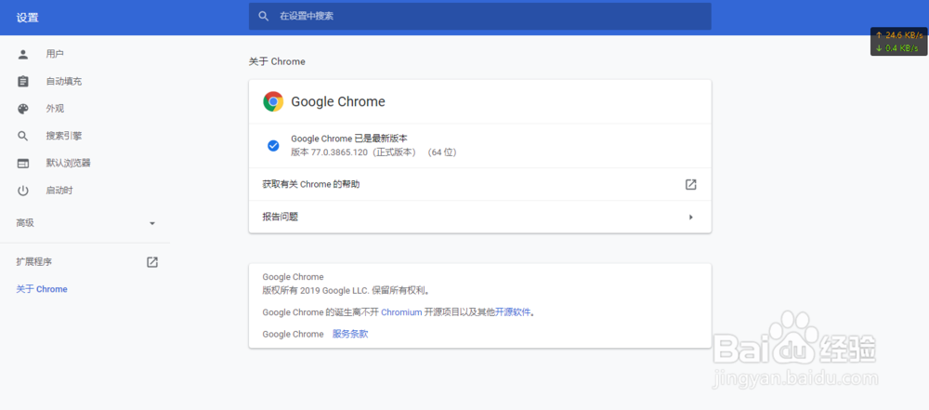Click the external-link icon beside 扩展程序
Viewport: 929px width, 410px height.
point(152,261)
